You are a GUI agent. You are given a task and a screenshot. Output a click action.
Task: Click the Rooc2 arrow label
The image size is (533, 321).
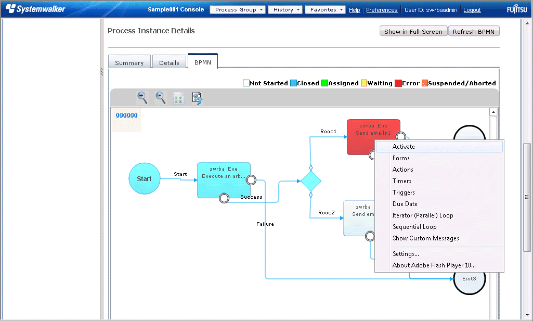(x=327, y=213)
